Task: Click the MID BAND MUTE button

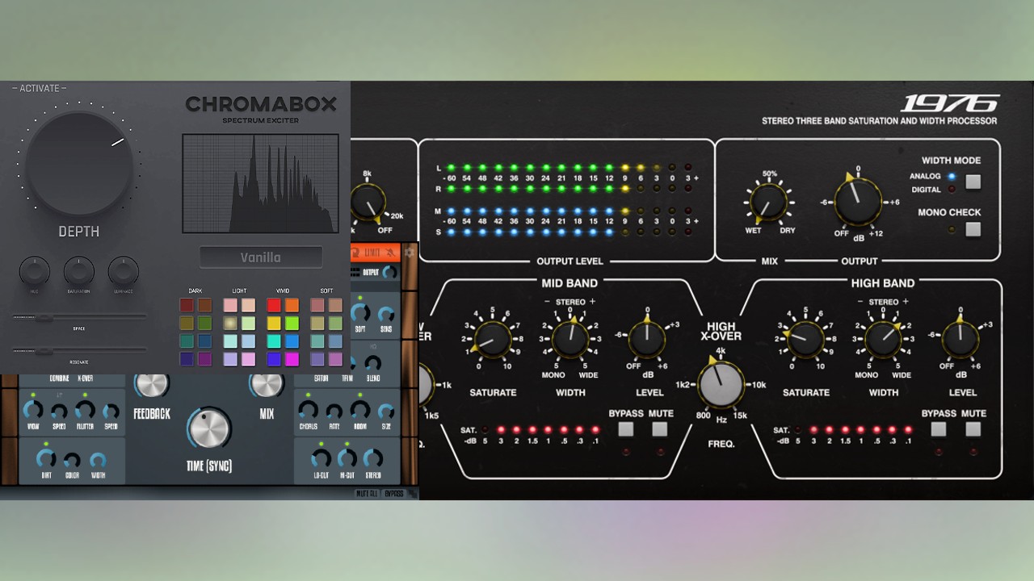Action: point(660,429)
